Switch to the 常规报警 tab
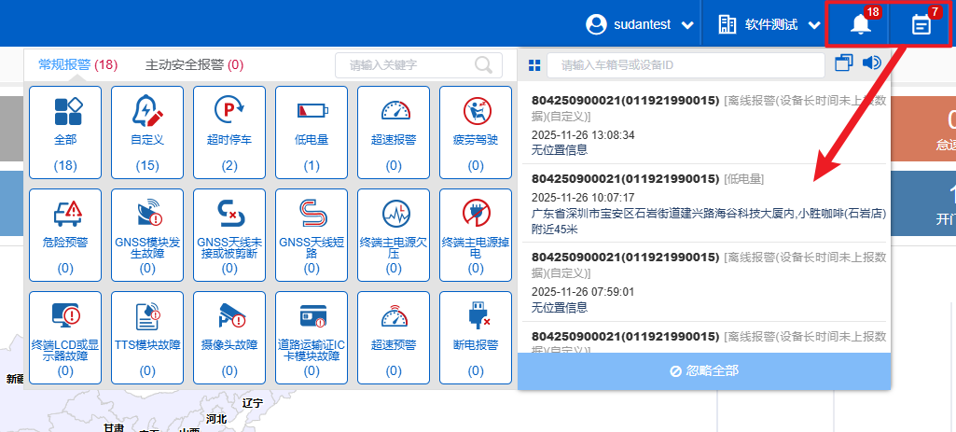 pos(77,64)
